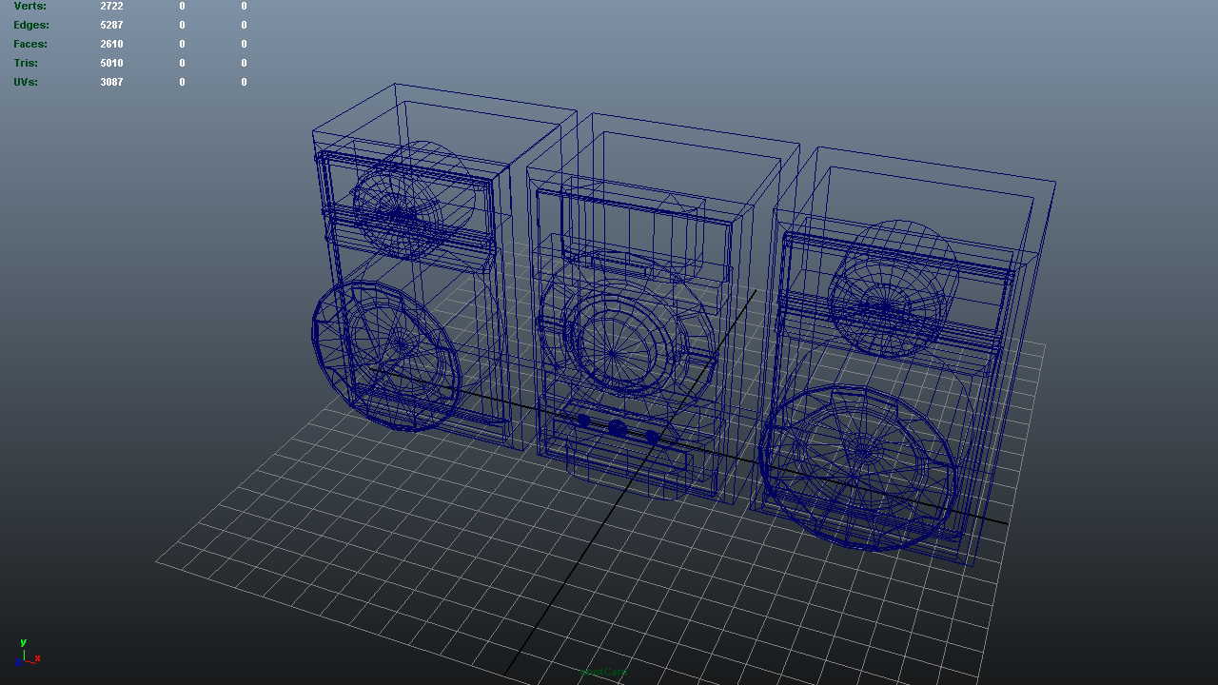
Task: Click the shotCam camera label in the viewport
Action: pos(604,672)
